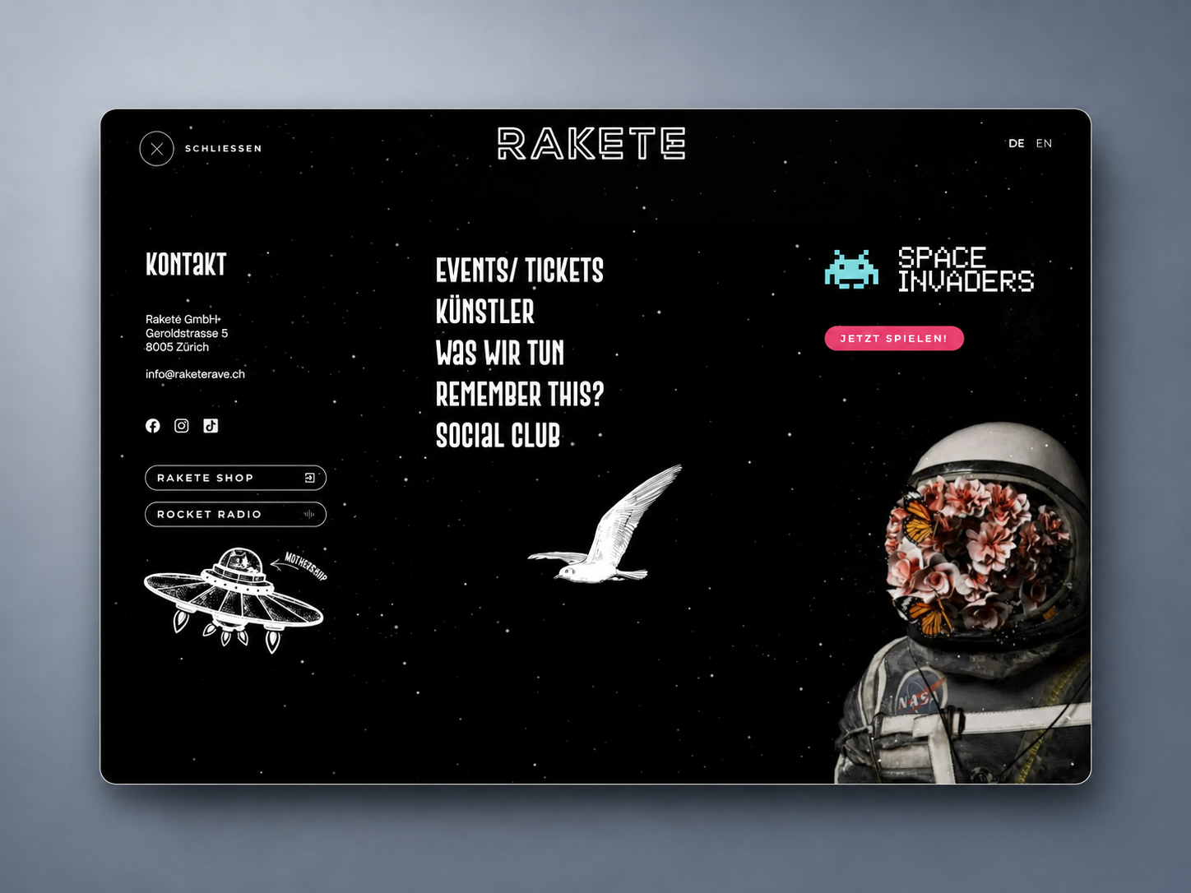Open the ROCKET RADIO button

(x=235, y=514)
